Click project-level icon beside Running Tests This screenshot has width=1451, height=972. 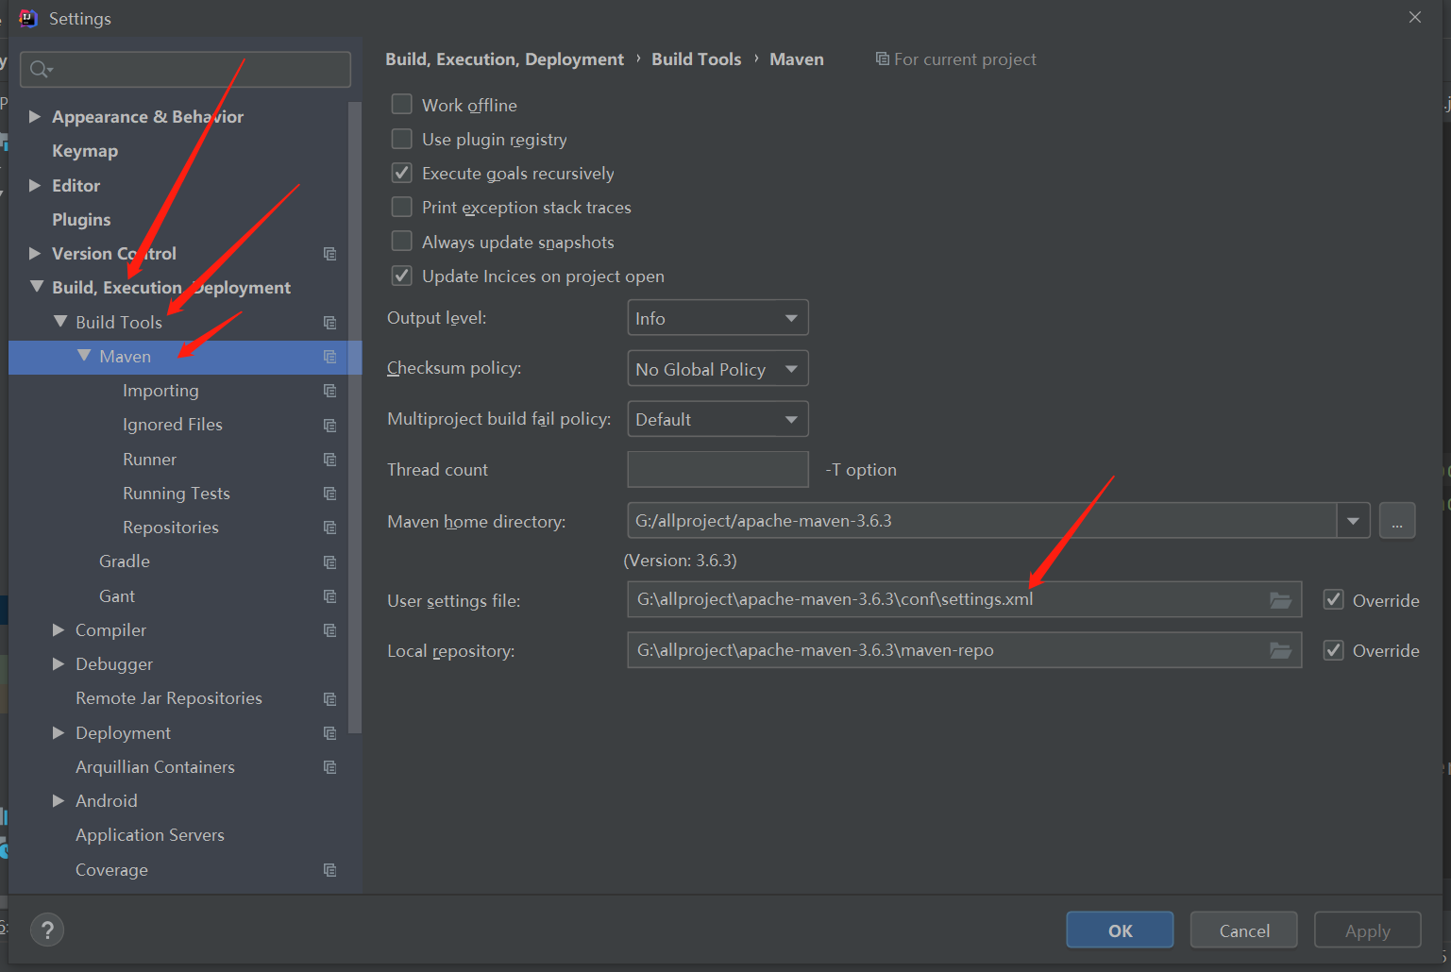[329, 493]
